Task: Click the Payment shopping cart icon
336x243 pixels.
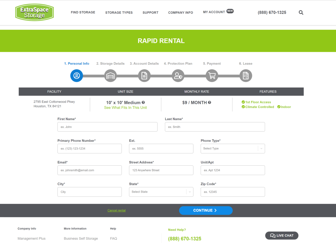Action: pos(212,75)
